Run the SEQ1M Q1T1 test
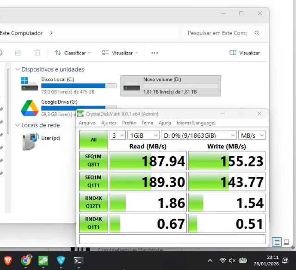The height and width of the screenshot is (270, 296). point(93,181)
